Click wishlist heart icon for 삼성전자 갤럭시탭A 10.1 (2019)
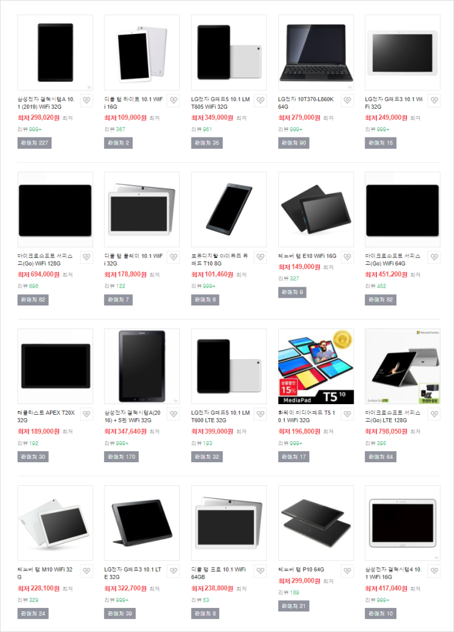Viewport: 454px width, 632px height. [87, 100]
